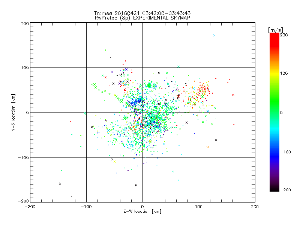Click the N-S axis "-100" tick label
The image size is (300, 225).
click(x=23, y=157)
